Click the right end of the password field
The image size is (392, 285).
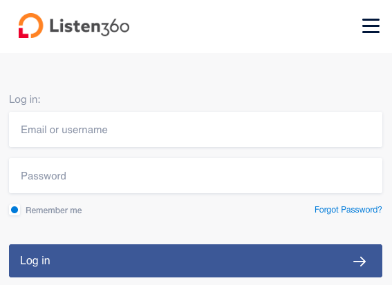(x=370, y=176)
